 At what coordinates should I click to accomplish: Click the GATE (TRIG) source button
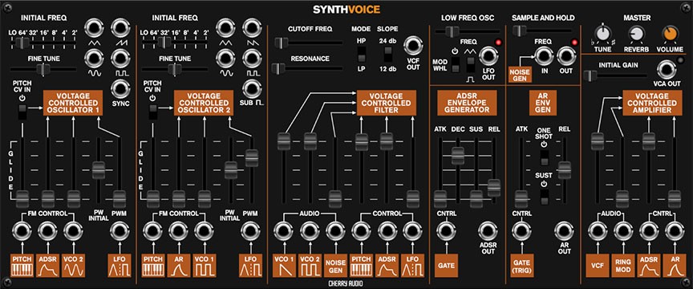coord(521,266)
